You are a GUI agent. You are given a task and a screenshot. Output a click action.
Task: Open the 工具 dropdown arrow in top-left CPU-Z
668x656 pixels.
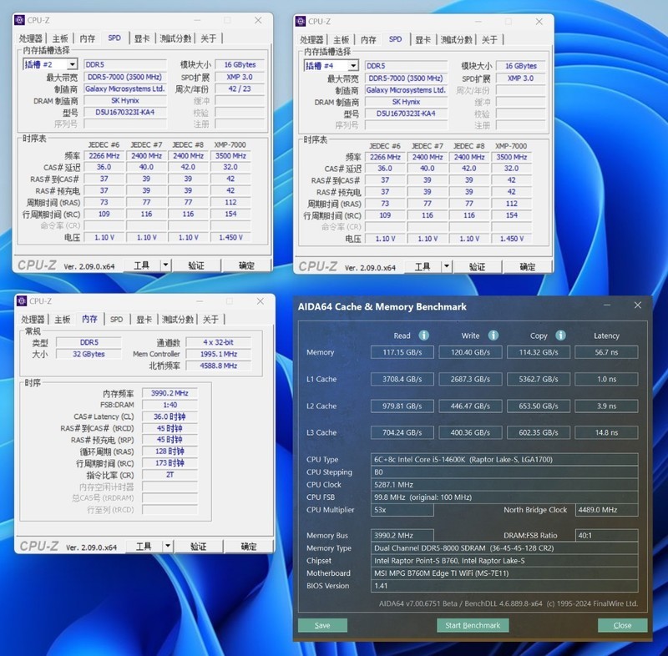click(x=164, y=265)
